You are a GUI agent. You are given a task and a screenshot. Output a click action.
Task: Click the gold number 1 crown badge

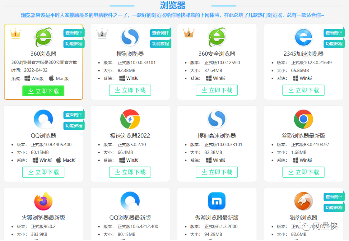pos(16,34)
